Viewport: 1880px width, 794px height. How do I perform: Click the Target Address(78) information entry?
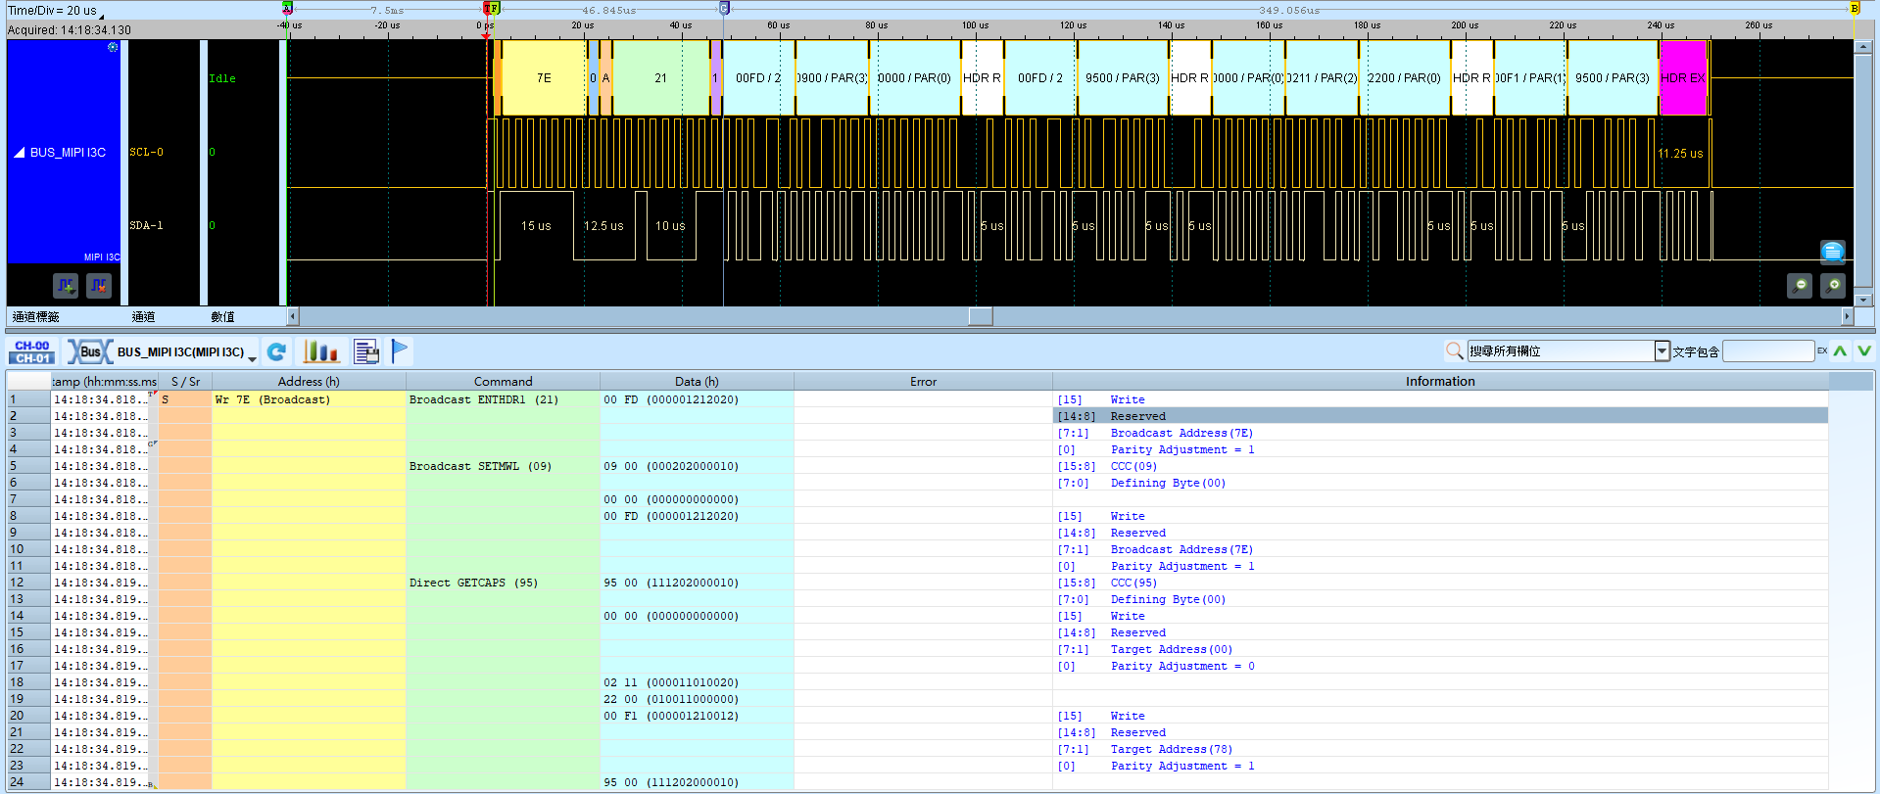pos(1172,749)
